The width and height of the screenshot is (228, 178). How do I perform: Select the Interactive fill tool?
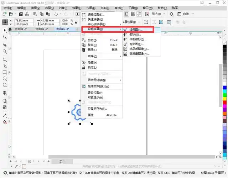5,122
